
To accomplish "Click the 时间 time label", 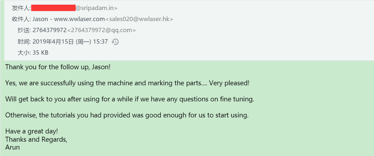I will [x=24, y=42].
